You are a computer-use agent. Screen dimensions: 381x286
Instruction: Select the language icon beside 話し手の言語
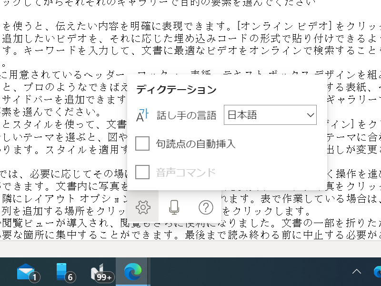[142, 114]
